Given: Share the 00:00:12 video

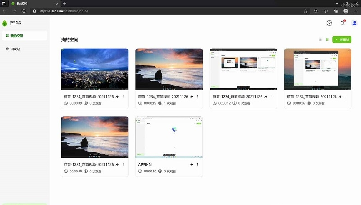Looking at the screenshot, I should click(x=266, y=97).
